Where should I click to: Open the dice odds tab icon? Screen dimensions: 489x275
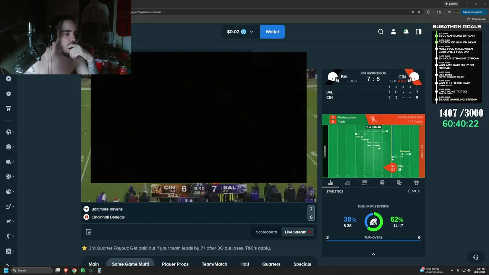(399, 183)
